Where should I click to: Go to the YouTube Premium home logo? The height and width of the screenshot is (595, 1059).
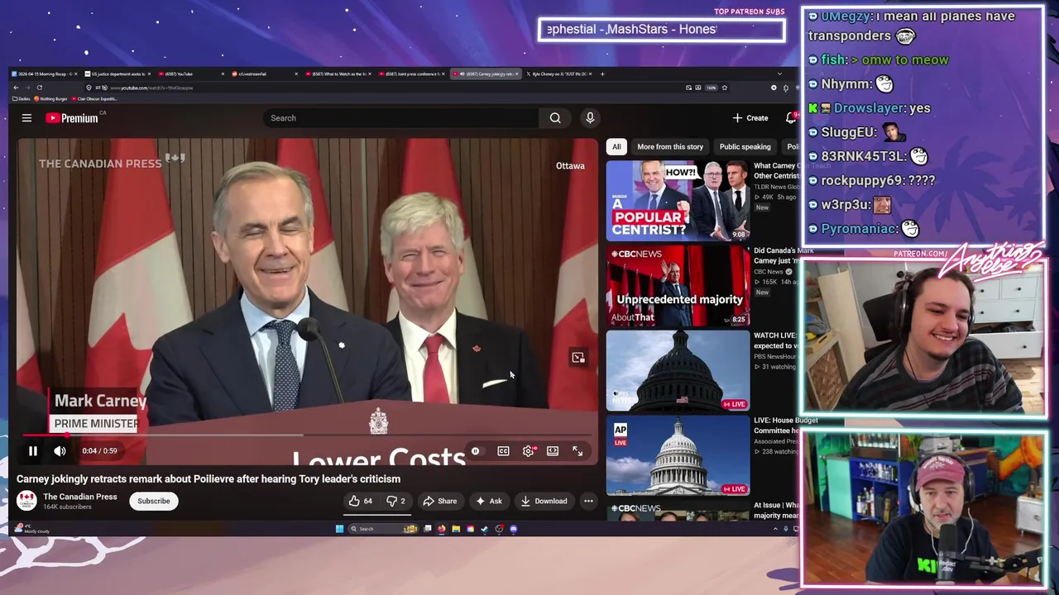[72, 118]
